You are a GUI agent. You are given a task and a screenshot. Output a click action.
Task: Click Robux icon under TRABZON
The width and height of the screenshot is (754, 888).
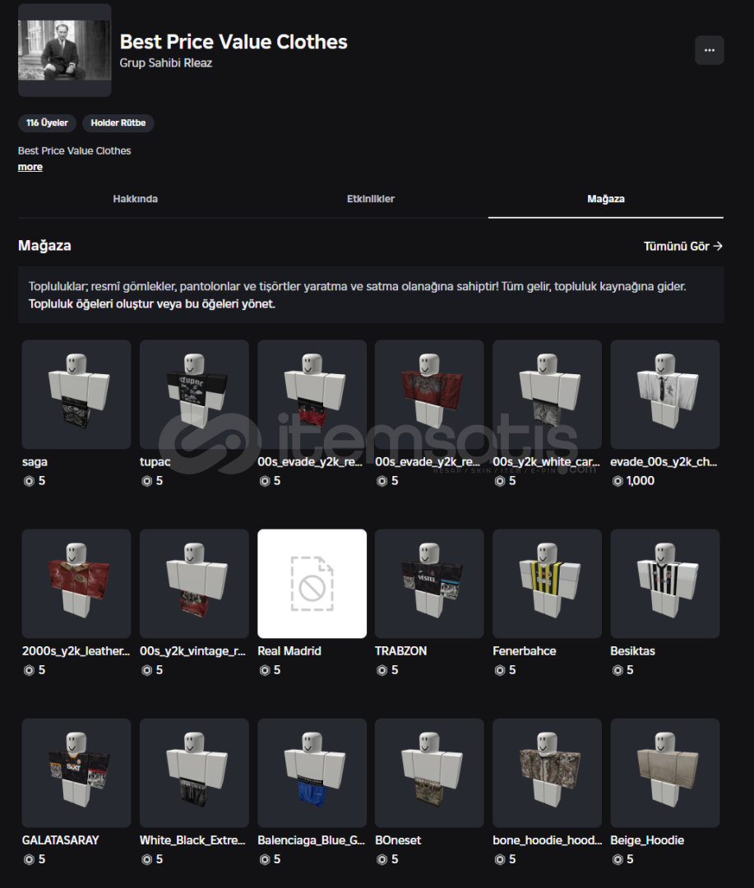point(382,671)
